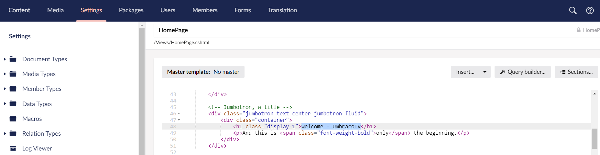Click line number 45 in the gutter
Viewport: 600px width, 155px height.
click(173, 107)
